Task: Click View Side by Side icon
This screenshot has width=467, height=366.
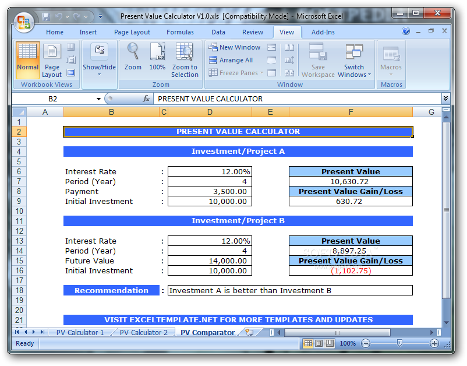Action: pyautogui.click(x=289, y=47)
